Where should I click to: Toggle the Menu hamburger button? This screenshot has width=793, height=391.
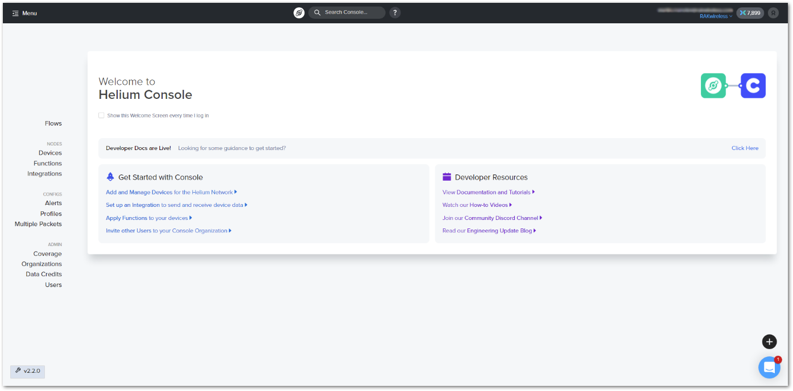point(24,13)
